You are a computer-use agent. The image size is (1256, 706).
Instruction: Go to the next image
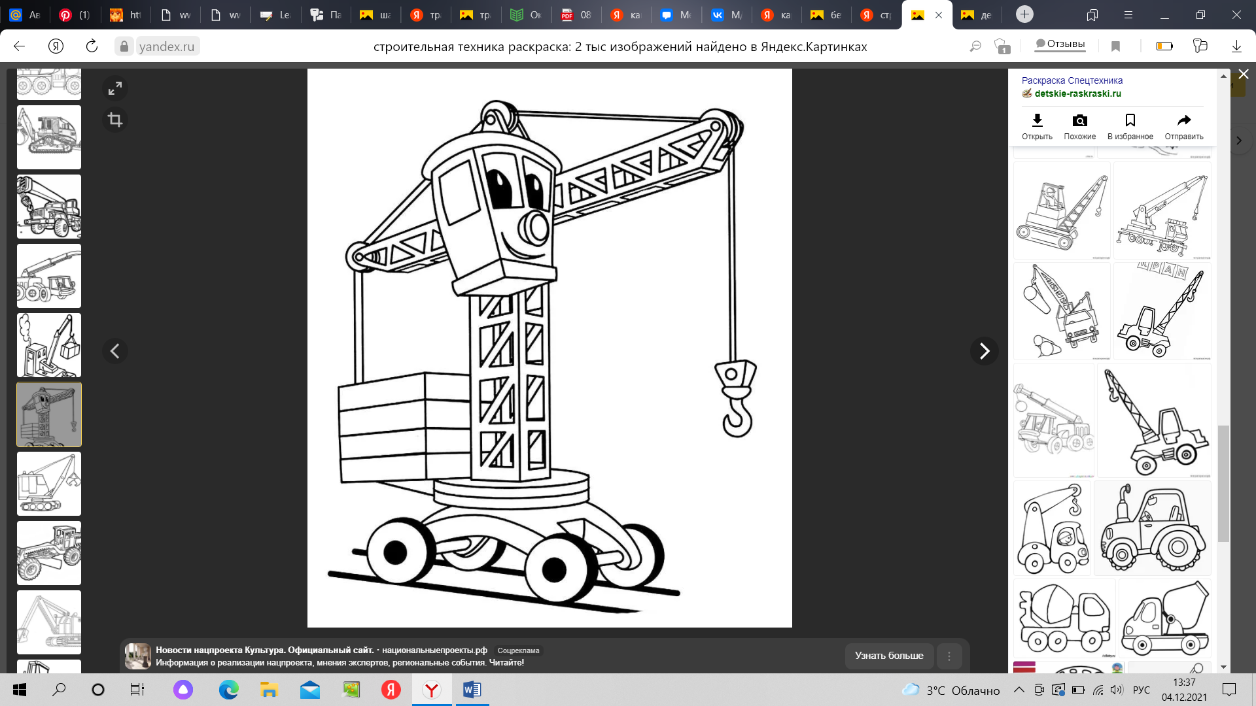click(984, 351)
